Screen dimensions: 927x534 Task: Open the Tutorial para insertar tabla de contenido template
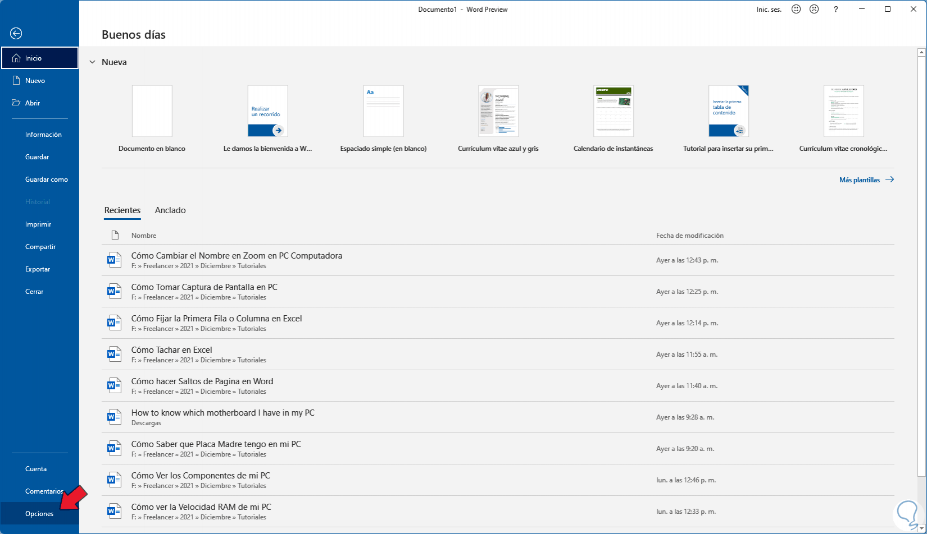tap(729, 111)
